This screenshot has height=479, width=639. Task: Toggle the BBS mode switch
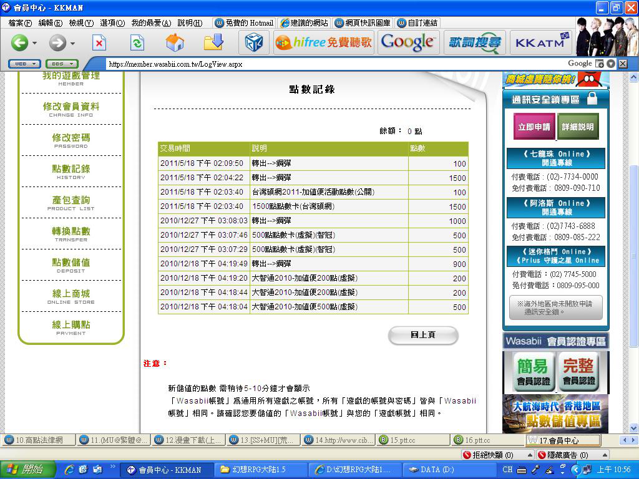click(62, 64)
